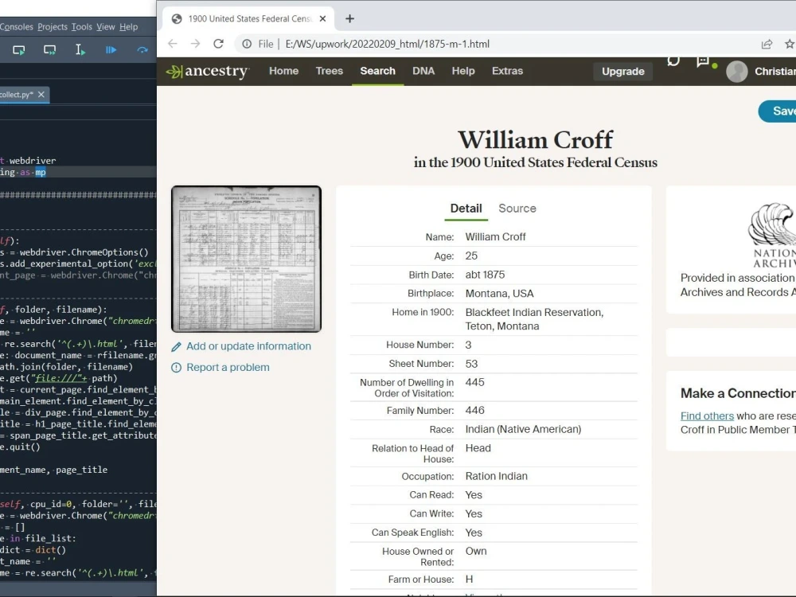
Task: Click the abt 1875 birth date value
Action: tap(486, 275)
